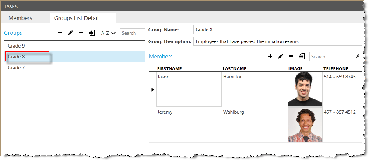This screenshot has height=160, width=369.
Task: Add a new member with plus icon
Action: [270, 56]
